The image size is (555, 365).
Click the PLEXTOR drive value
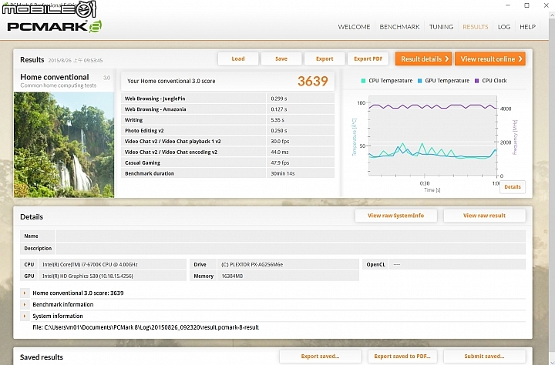coord(252,265)
